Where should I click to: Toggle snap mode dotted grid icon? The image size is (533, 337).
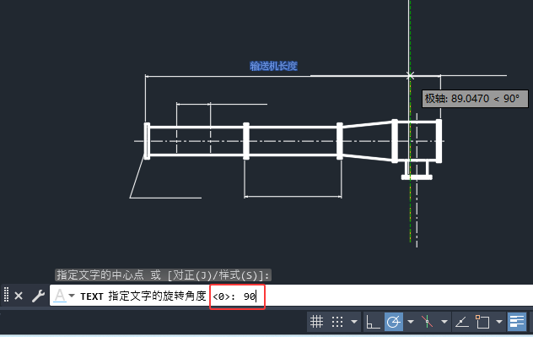point(337,321)
